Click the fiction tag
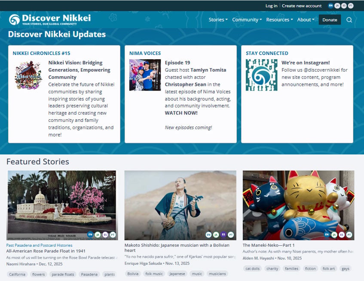Viewport: 364px width, 281px height. coord(310,269)
